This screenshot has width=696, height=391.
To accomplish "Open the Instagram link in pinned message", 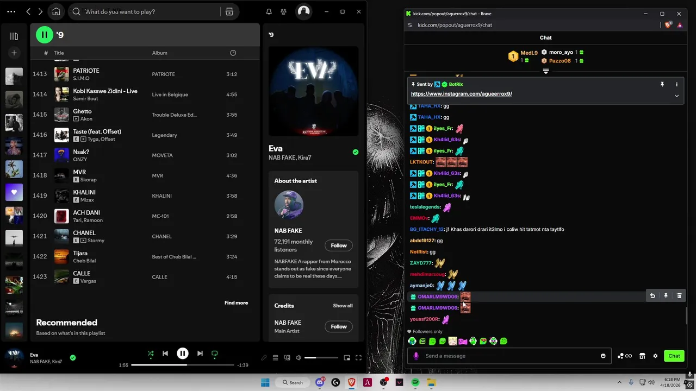I will click(461, 94).
